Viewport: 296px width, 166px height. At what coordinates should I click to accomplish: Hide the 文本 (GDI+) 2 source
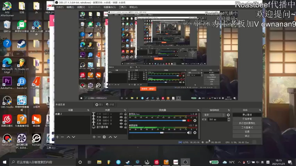pyautogui.click(x=121, y=117)
